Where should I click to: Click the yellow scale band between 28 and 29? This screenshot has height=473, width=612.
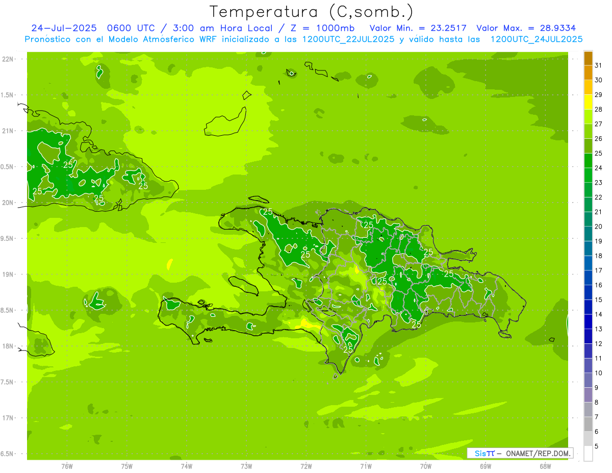[588, 102]
